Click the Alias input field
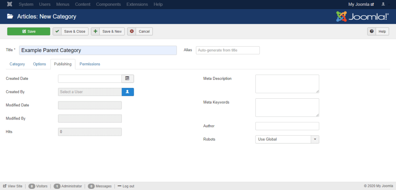The width and height of the screenshot is (396, 190). (x=228, y=50)
